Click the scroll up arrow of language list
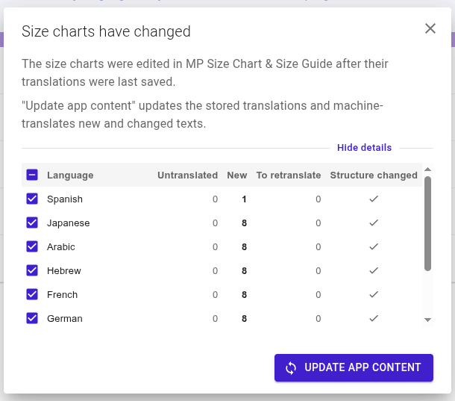This screenshot has height=401, width=455. point(427,169)
